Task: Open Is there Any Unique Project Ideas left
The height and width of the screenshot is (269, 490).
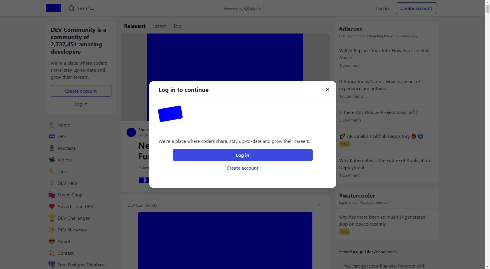Action: pos(378,112)
